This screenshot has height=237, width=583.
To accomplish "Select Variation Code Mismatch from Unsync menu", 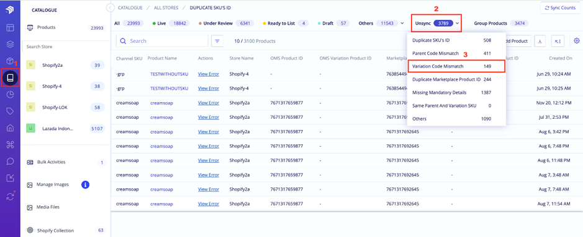I will 456,66.
